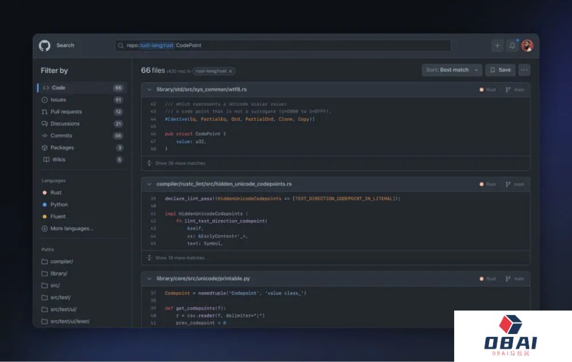Open the user profile avatar
This screenshot has height=362, width=572.
pyautogui.click(x=527, y=46)
